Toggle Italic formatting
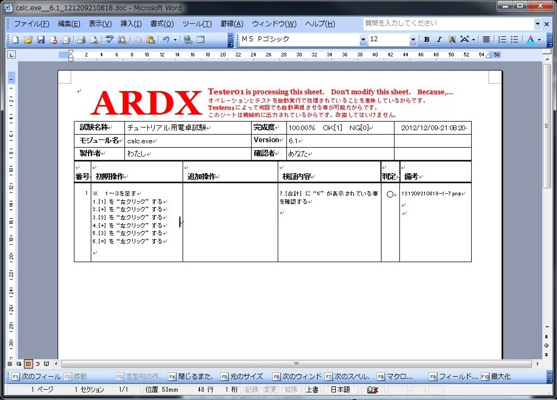Viewport: 557px width, 400px height. tap(439, 40)
